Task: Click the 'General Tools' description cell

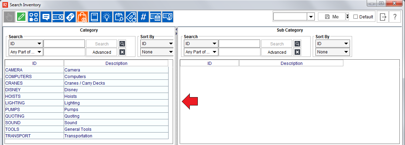Action: (116, 129)
